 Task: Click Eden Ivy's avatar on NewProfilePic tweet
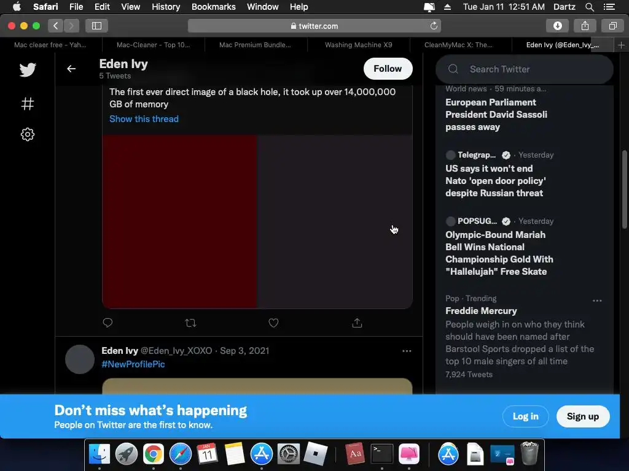(x=80, y=359)
